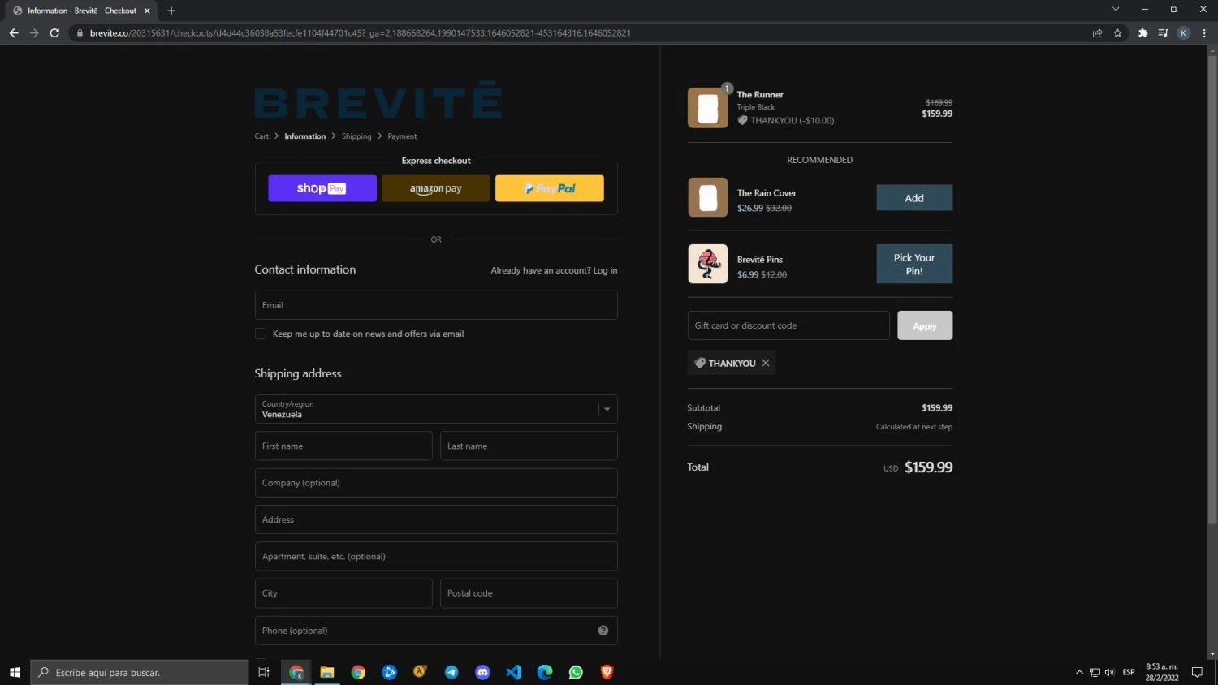Open the K profile avatar

point(1183,33)
